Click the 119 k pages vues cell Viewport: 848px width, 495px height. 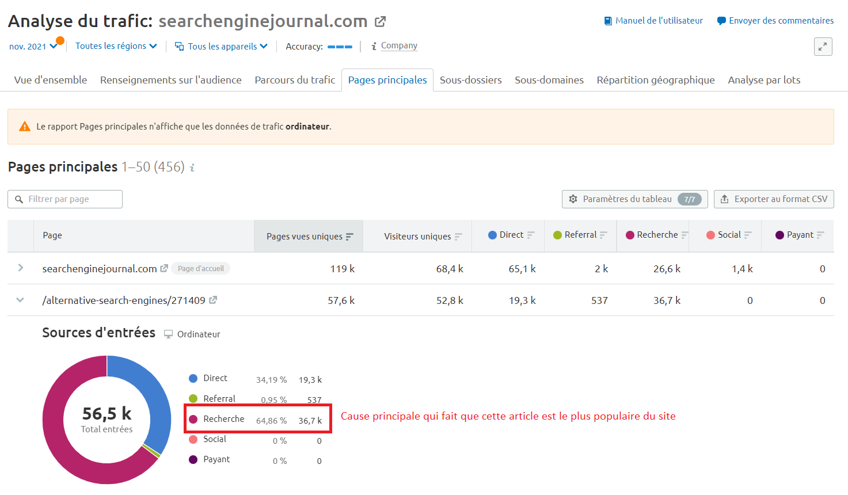pyautogui.click(x=343, y=269)
